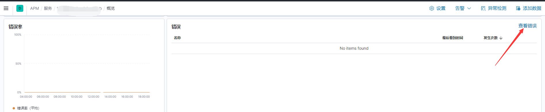Select the 概览 breadcrumb item
Image resolution: width=545 pixels, height=112 pixels.
pos(111,8)
